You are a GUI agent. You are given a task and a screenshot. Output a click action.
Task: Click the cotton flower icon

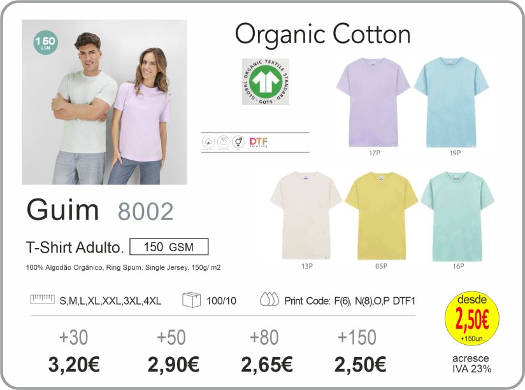208,142
